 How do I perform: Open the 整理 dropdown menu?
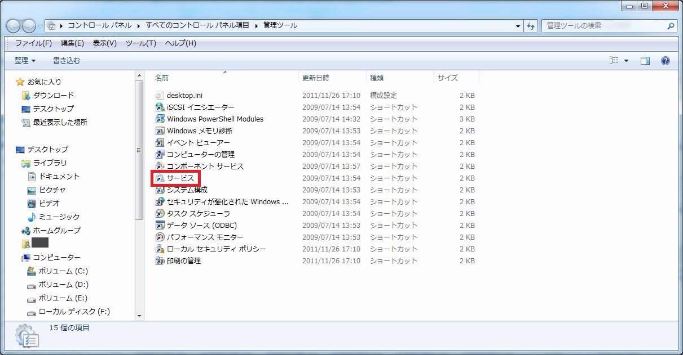pos(25,61)
